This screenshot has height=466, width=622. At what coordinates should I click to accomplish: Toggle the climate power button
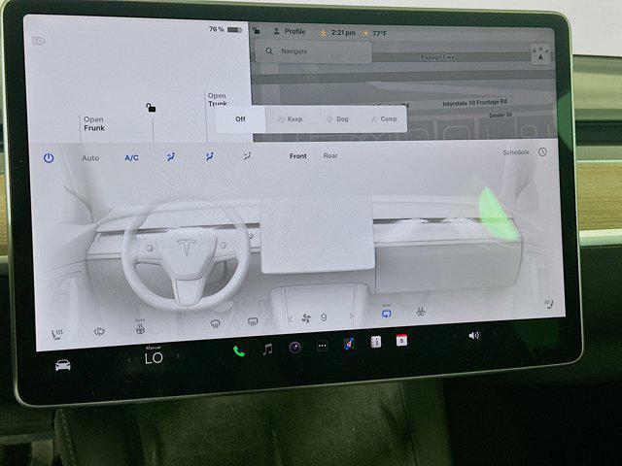pyautogui.click(x=49, y=158)
